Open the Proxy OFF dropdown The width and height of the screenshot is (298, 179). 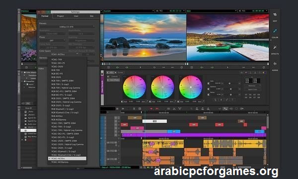point(53,40)
